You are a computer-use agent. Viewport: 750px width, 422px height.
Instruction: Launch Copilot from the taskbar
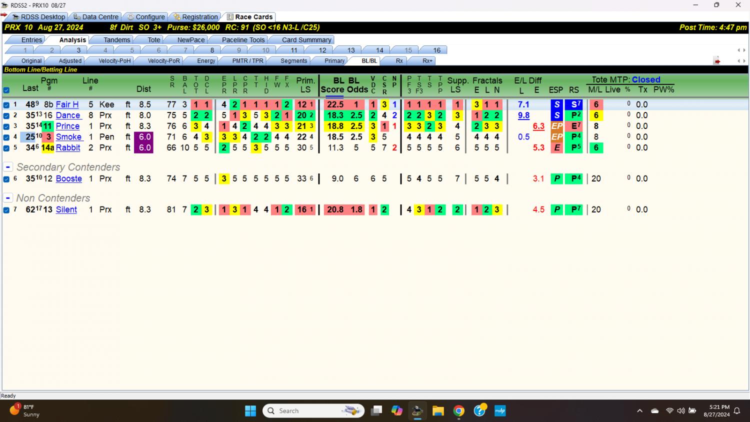[x=397, y=411]
